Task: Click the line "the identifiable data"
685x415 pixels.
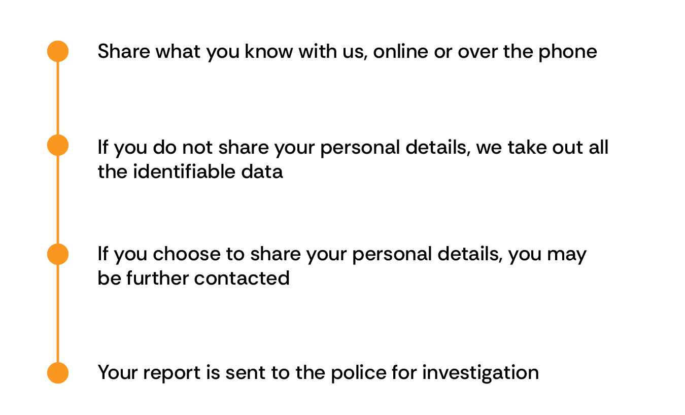Action: [190, 171]
